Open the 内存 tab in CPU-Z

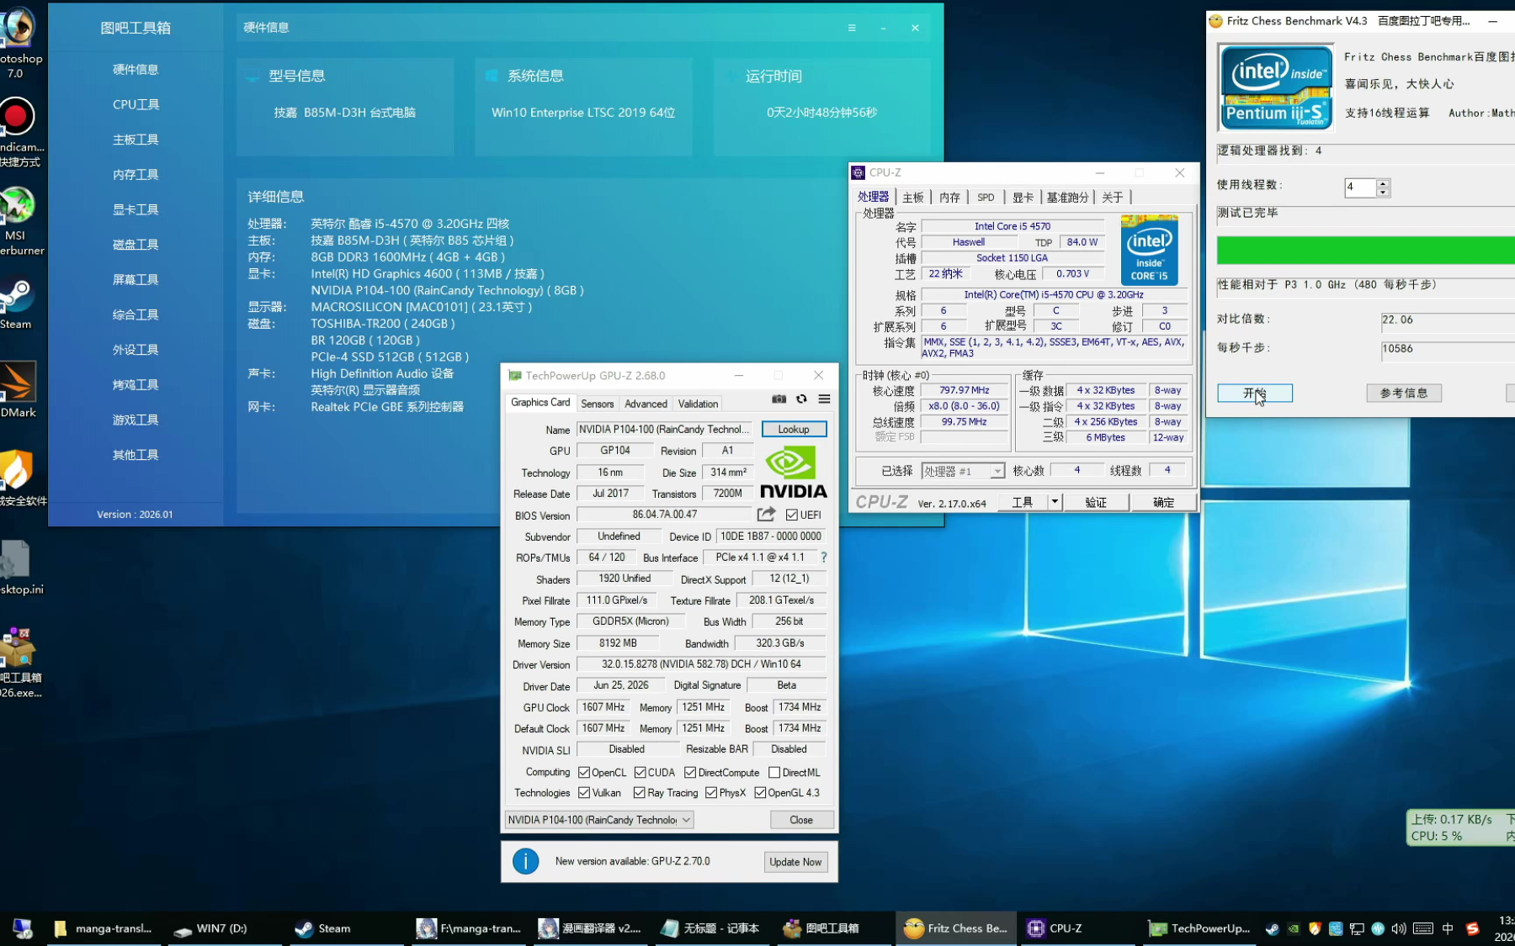pyautogui.click(x=950, y=197)
